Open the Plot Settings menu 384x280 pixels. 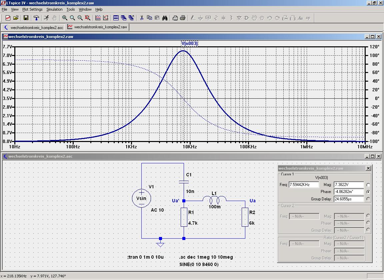click(x=32, y=9)
